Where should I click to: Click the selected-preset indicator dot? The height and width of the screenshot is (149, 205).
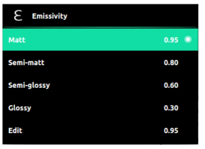188,40
